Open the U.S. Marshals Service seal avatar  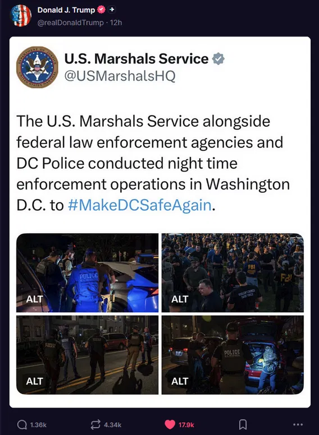point(37,67)
